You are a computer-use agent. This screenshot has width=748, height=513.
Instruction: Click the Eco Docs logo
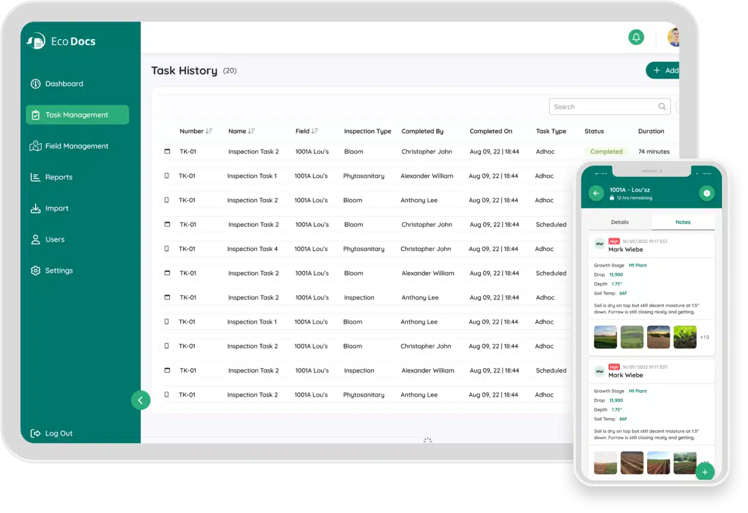[x=61, y=41]
